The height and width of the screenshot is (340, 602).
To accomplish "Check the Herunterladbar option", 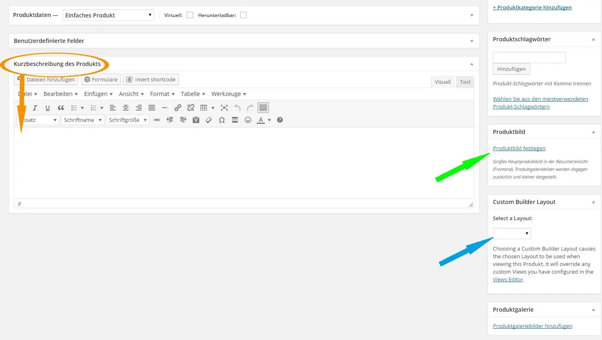I will (243, 15).
